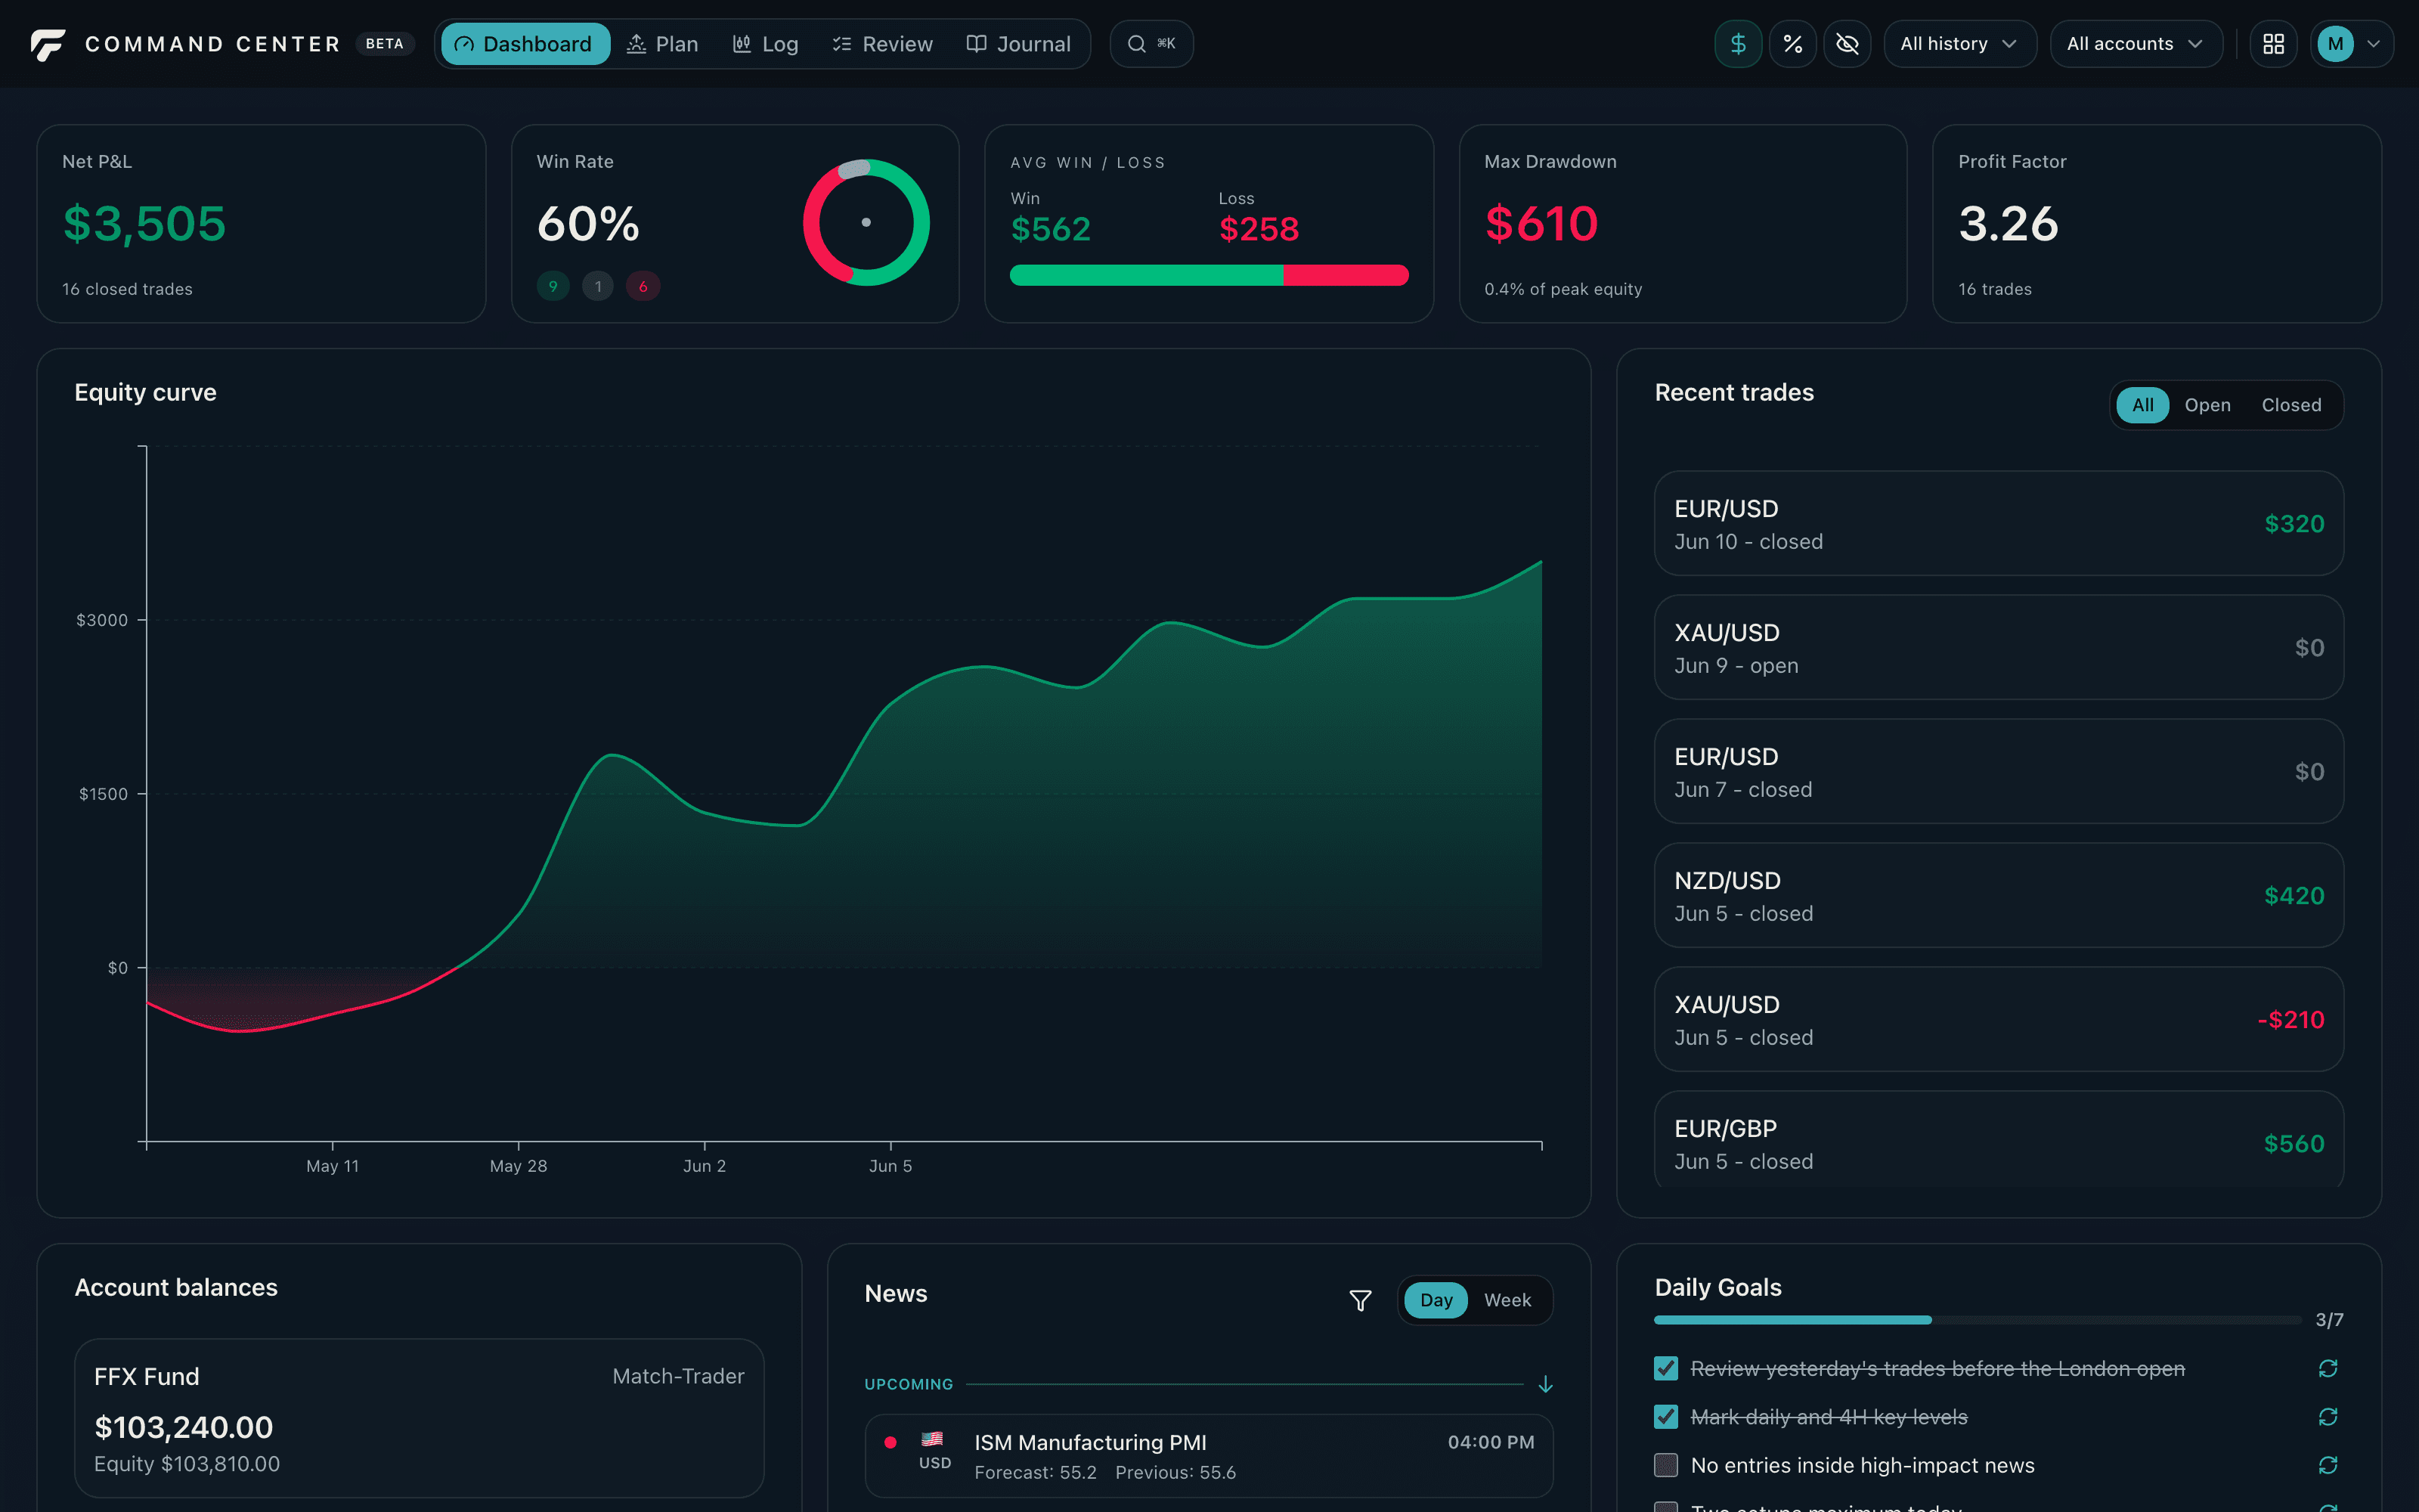This screenshot has height=1512, width=2419.
Task: Open the NZD/USD Jun 5 trade
Action: 1998,895
